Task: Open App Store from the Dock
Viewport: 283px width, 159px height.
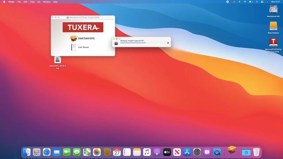Action: [187, 152]
